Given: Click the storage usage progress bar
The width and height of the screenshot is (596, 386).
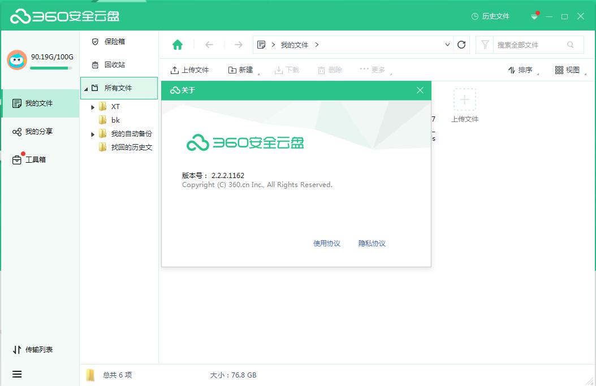Looking at the screenshot, I should pos(51,68).
